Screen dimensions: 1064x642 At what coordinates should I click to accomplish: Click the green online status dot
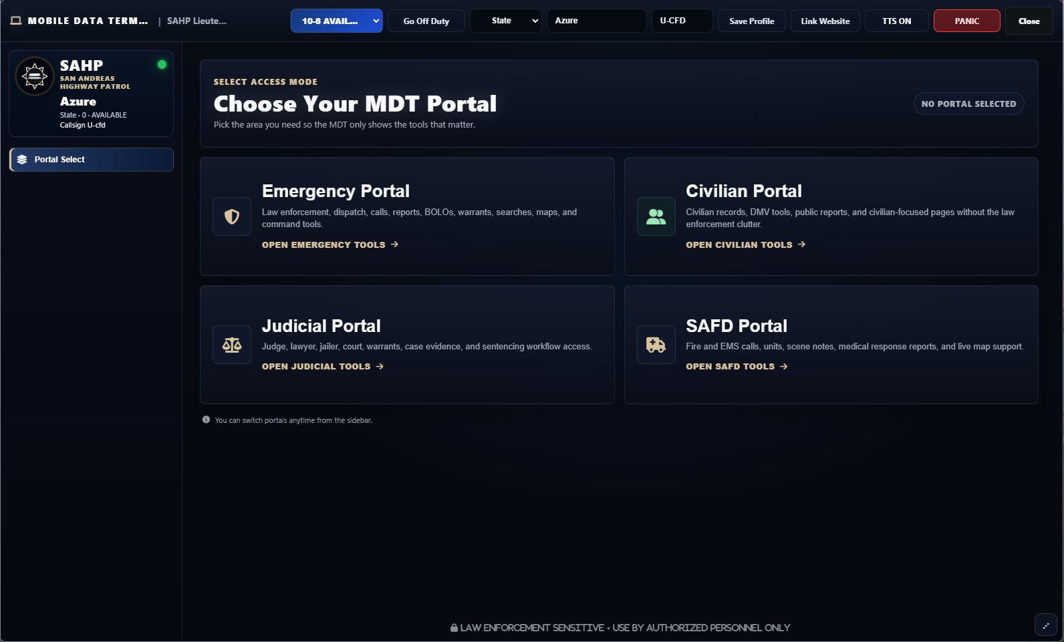coord(162,65)
